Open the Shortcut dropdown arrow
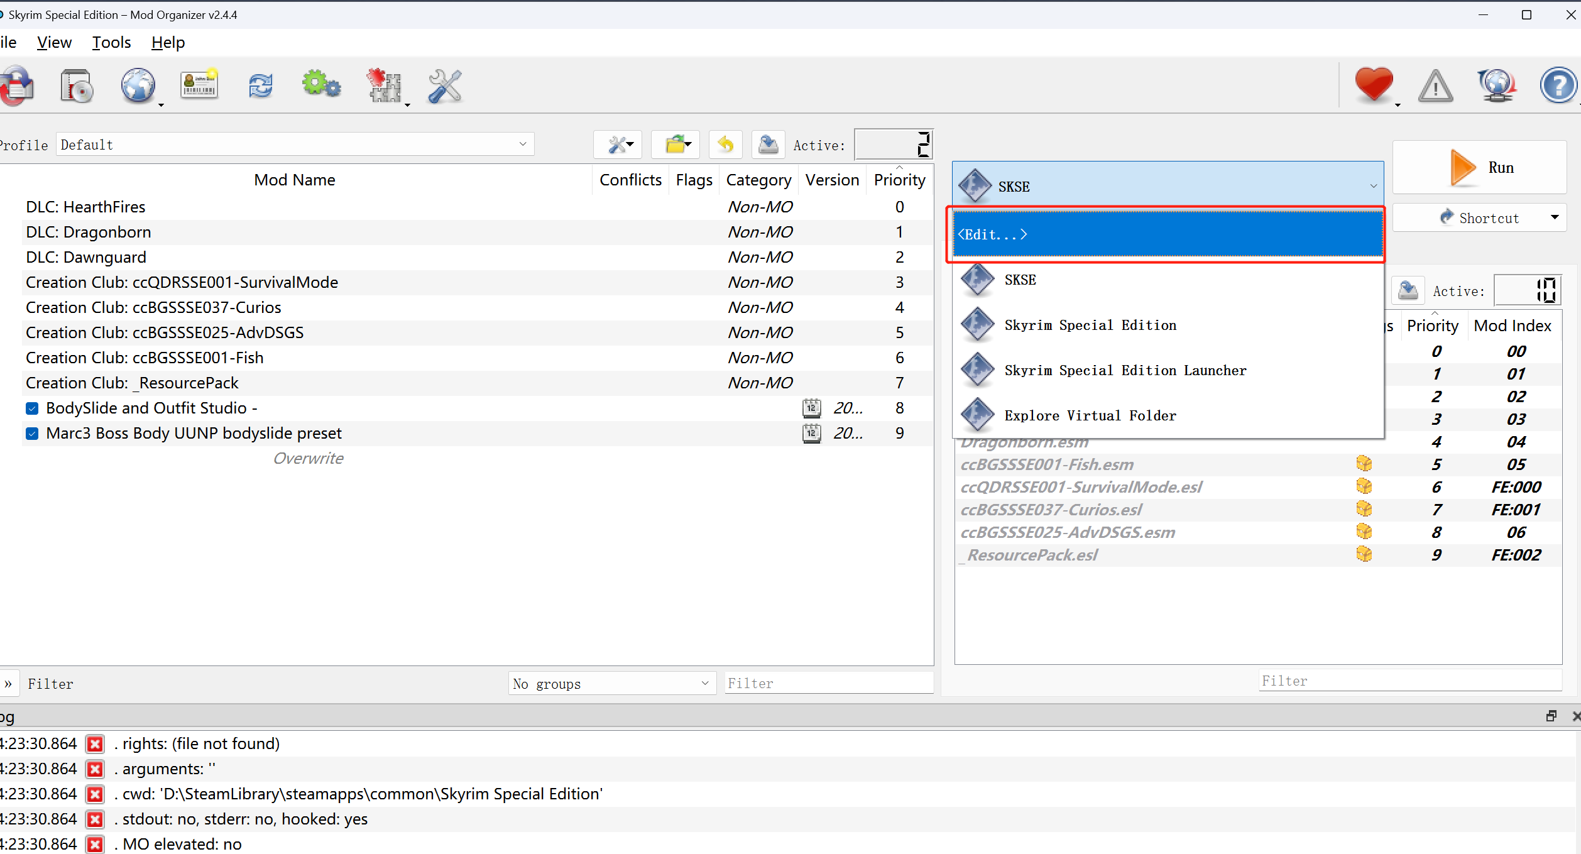Viewport: 1581px width, 854px height. pos(1554,217)
